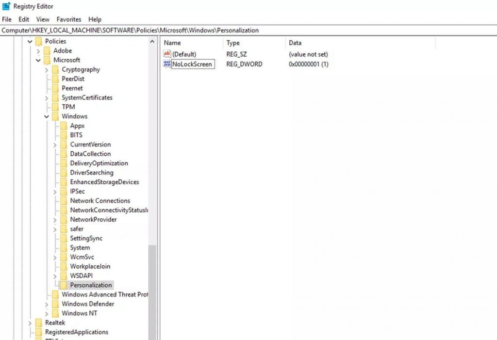Open the File menu
Image resolution: width=497 pixels, height=340 pixels.
click(x=7, y=19)
